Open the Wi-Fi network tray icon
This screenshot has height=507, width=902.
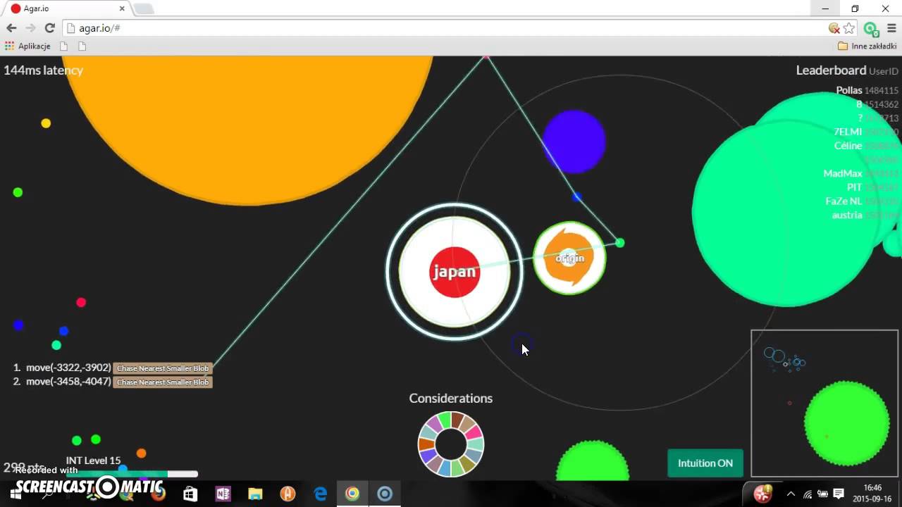pyautogui.click(x=808, y=494)
